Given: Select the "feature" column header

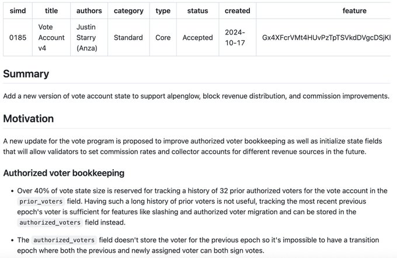Looking at the screenshot, I should point(354,11).
